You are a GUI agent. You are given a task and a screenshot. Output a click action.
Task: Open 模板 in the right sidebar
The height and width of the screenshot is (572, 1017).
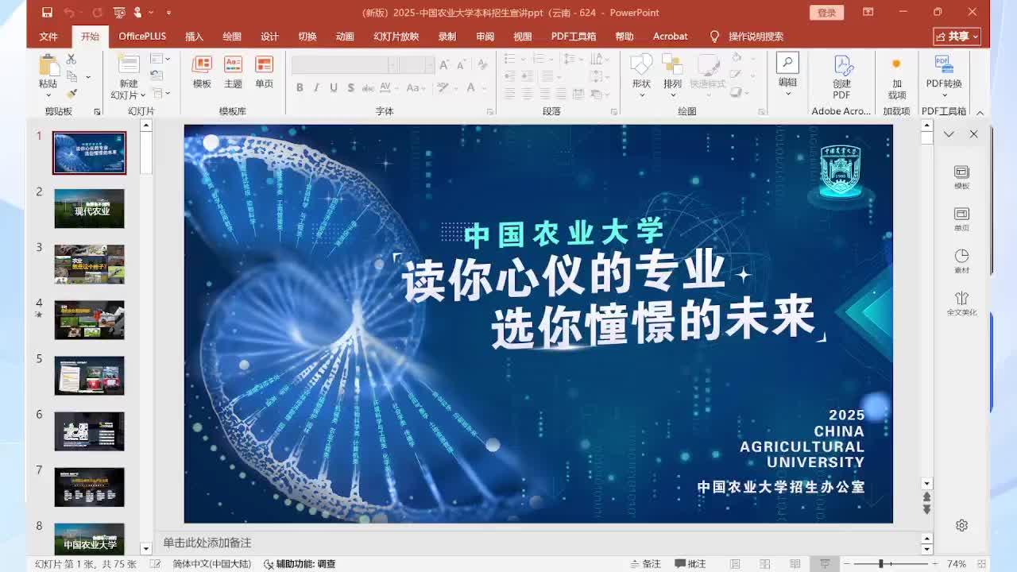(961, 177)
